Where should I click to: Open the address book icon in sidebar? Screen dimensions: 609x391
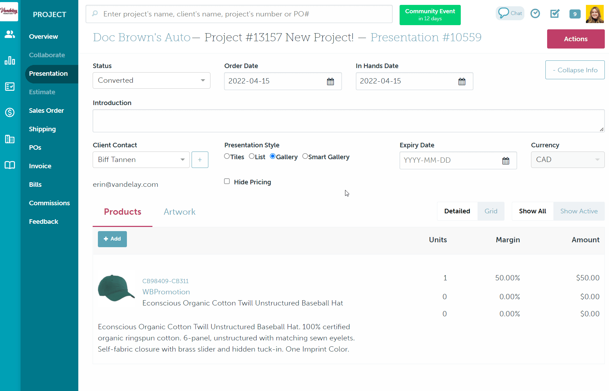click(x=9, y=165)
